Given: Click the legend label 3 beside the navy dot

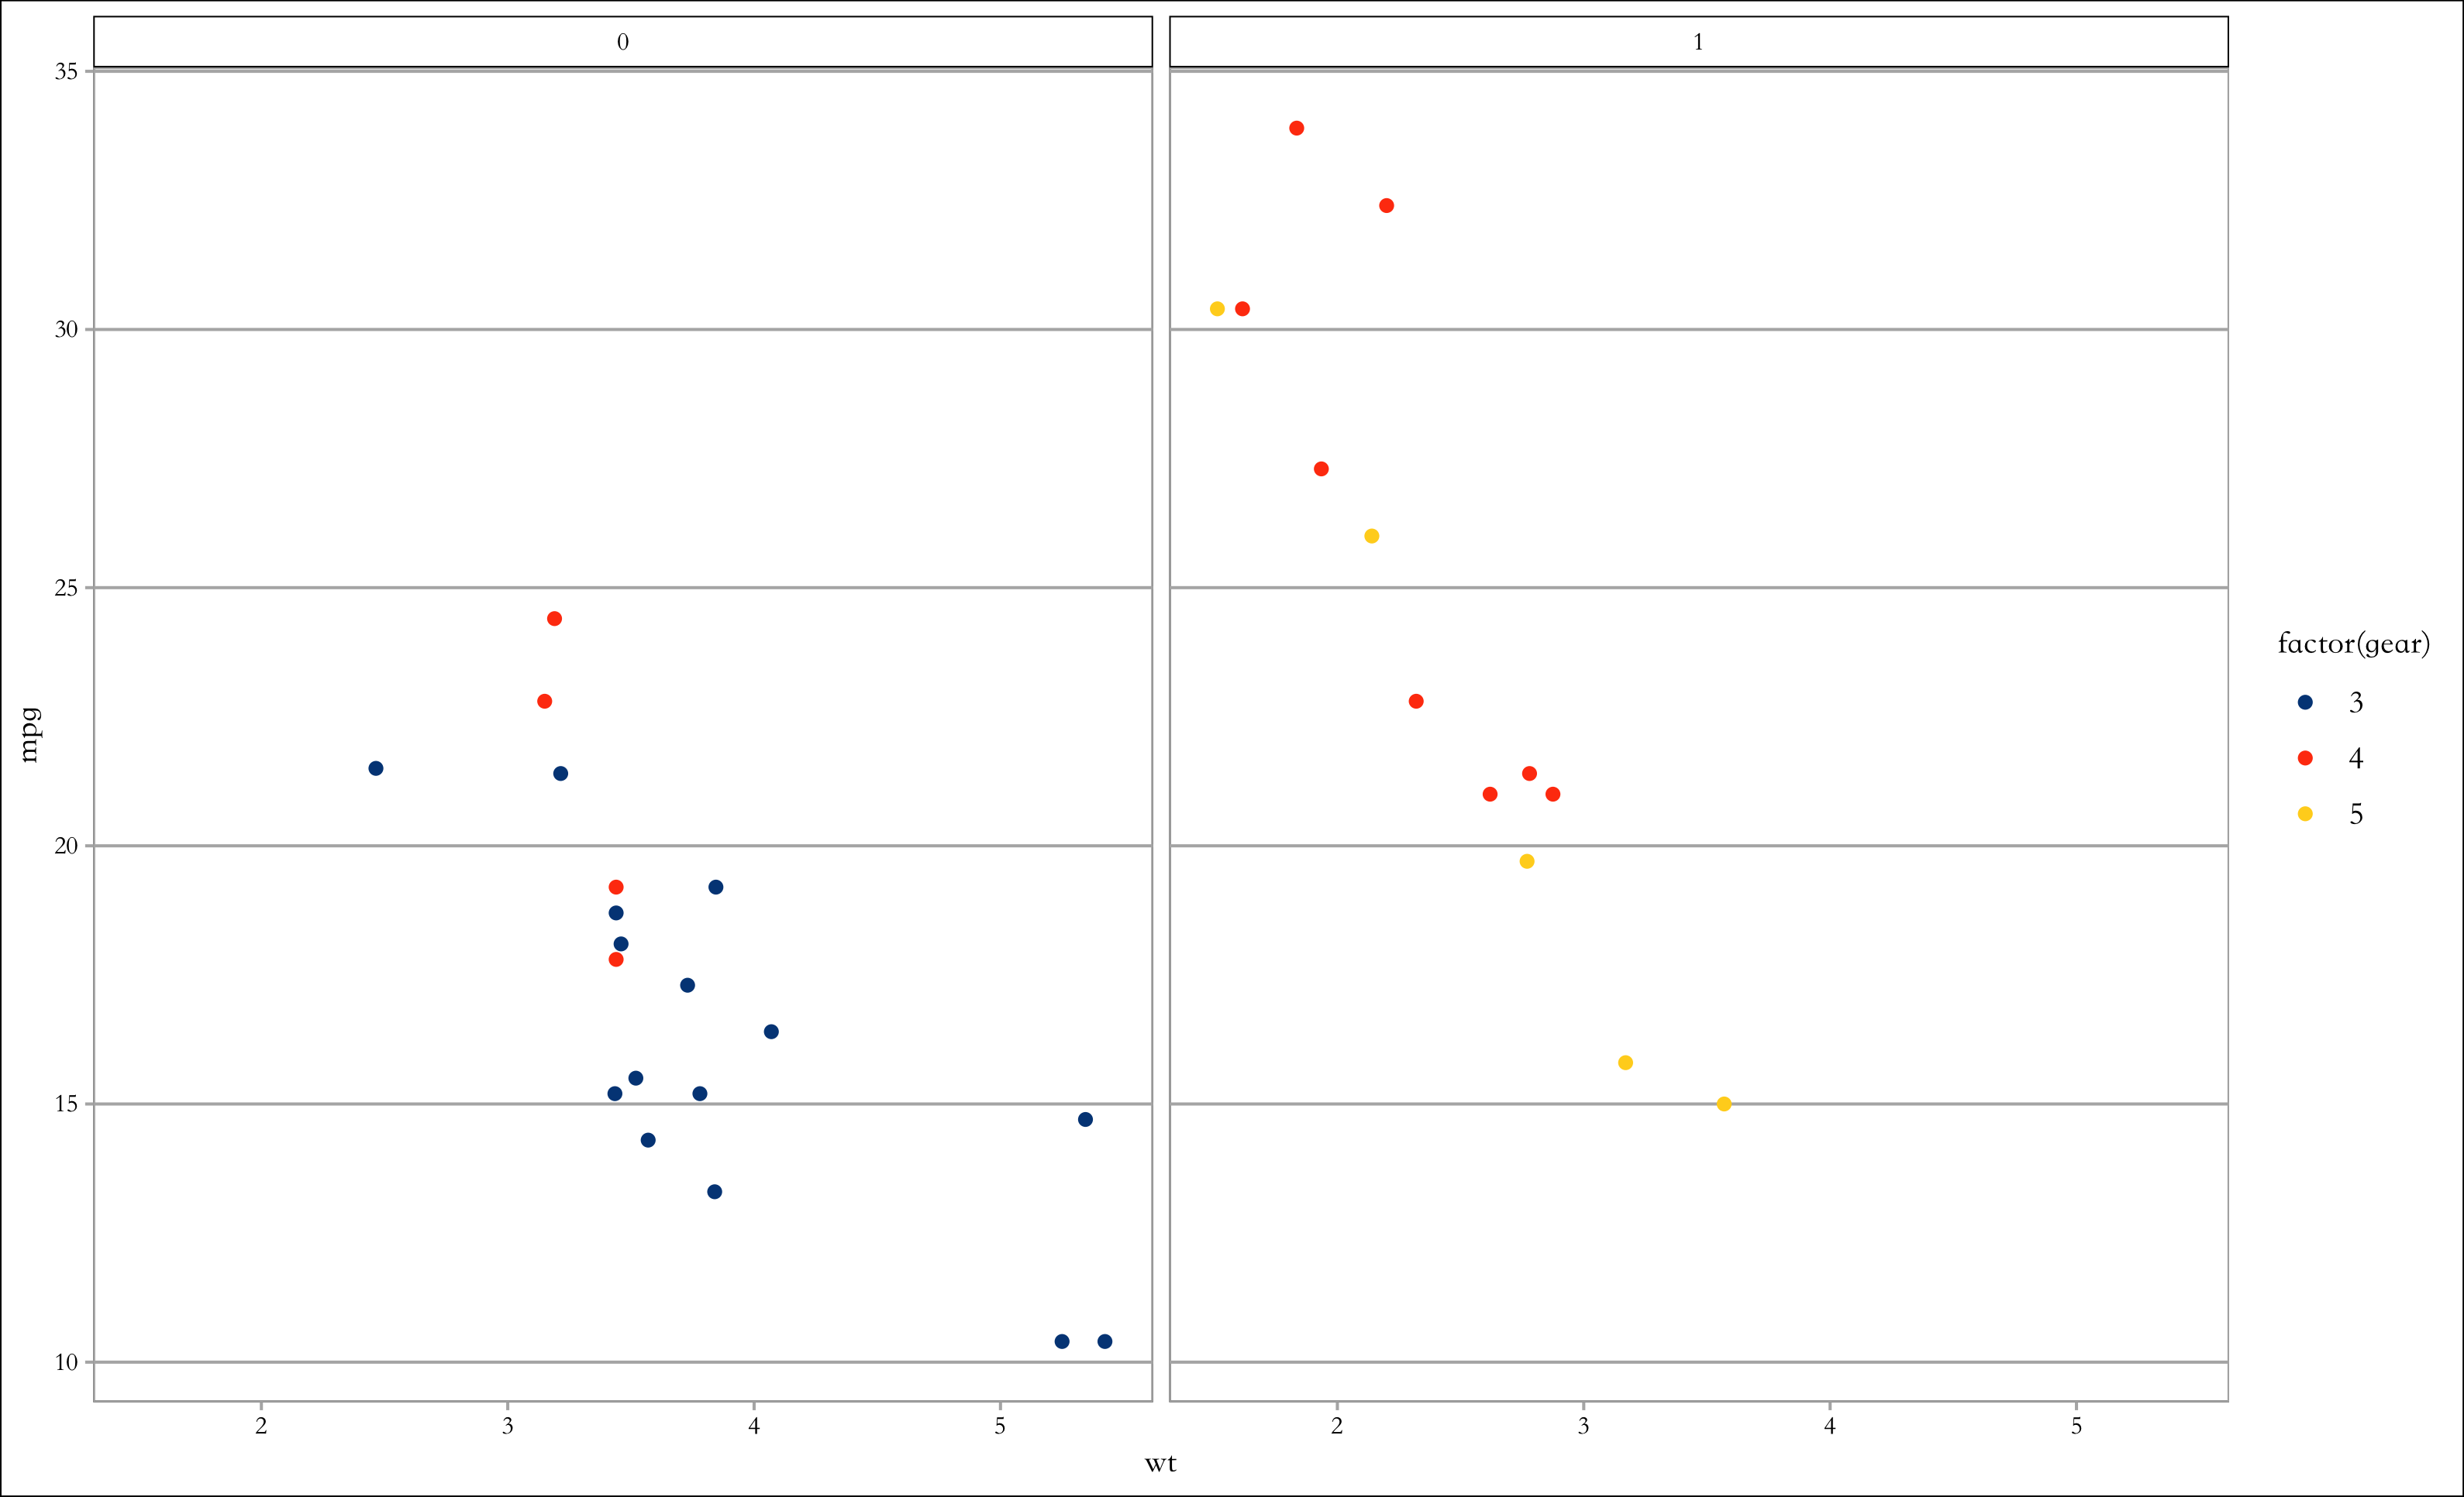Looking at the screenshot, I should click(2356, 703).
